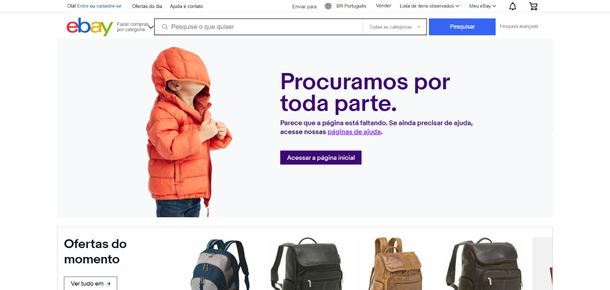Screen dimensions: 610x290
Task: Expand Lista de itens observados menu
Action: [x=429, y=6]
